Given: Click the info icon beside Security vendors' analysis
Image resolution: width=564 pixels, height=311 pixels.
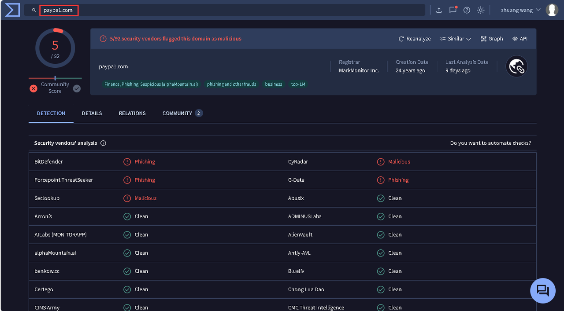Looking at the screenshot, I should click(x=103, y=143).
